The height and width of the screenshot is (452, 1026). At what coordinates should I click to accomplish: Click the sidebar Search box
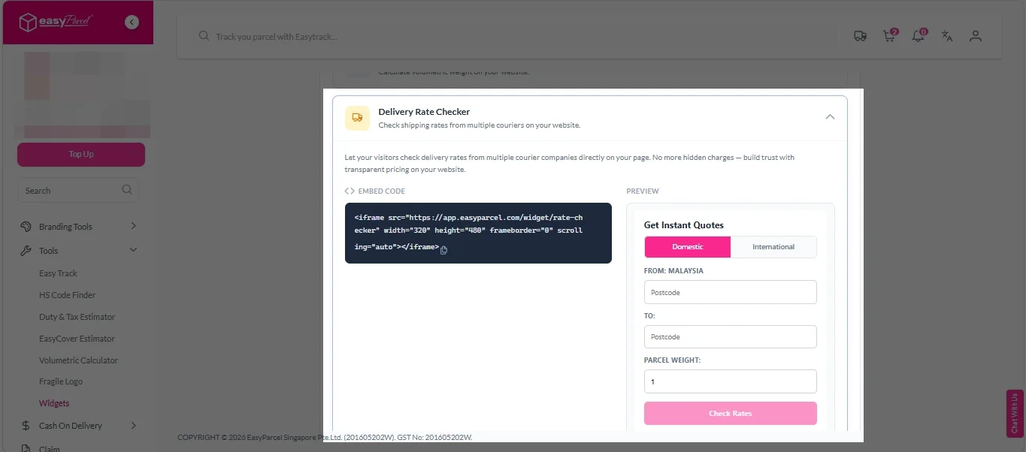point(78,191)
